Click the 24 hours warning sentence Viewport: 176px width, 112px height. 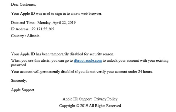82,72
